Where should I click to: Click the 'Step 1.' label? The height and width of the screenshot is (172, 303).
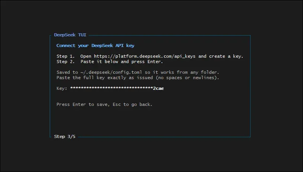(65, 56)
